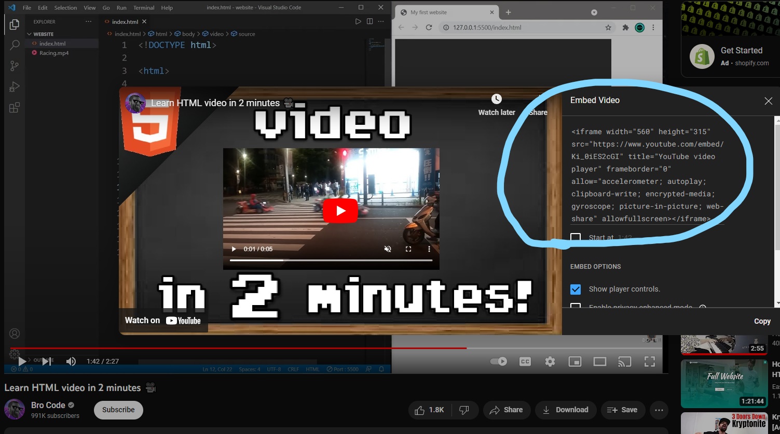Close the Embed Video panel

[768, 101]
